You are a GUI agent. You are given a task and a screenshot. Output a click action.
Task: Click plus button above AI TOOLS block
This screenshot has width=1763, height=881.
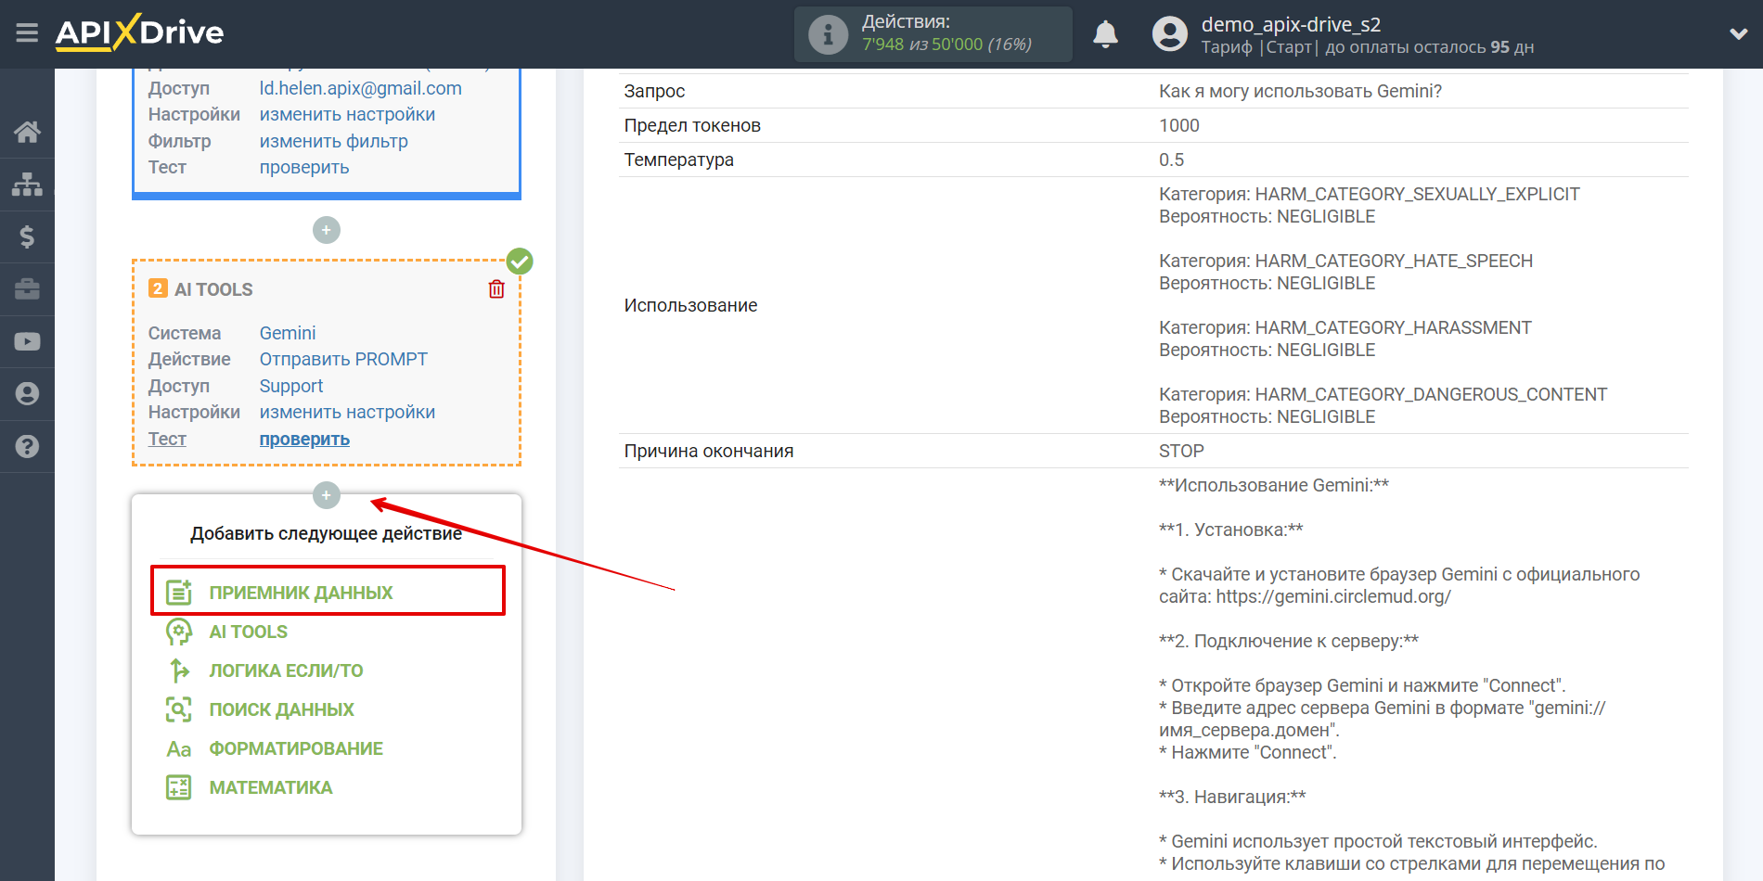click(x=326, y=230)
